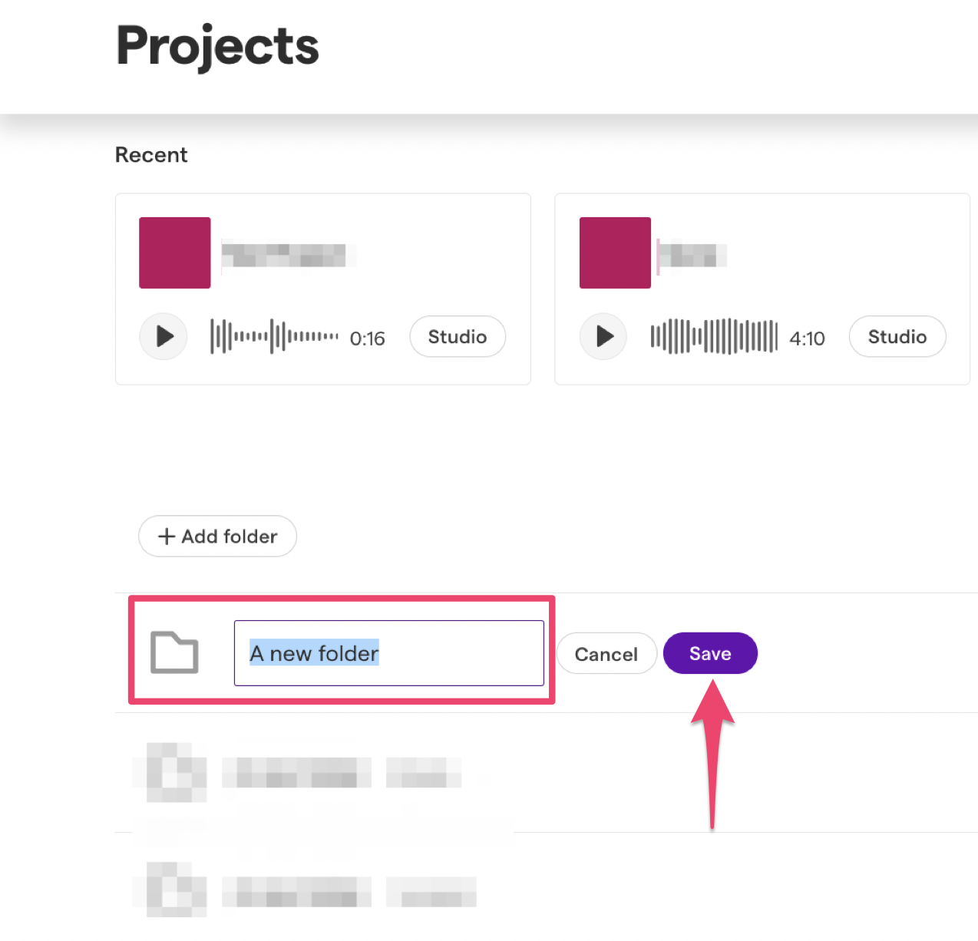Open Studio for the 0:16 project

(457, 337)
